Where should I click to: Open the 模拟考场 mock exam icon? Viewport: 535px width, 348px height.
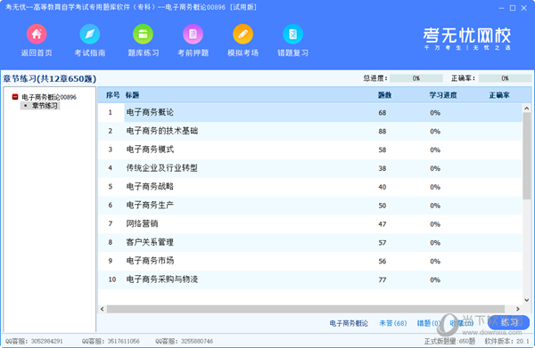point(243,34)
